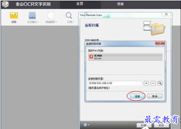Click the search magnifier button for servers
The height and width of the screenshot is (129, 181).
coord(160,83)
